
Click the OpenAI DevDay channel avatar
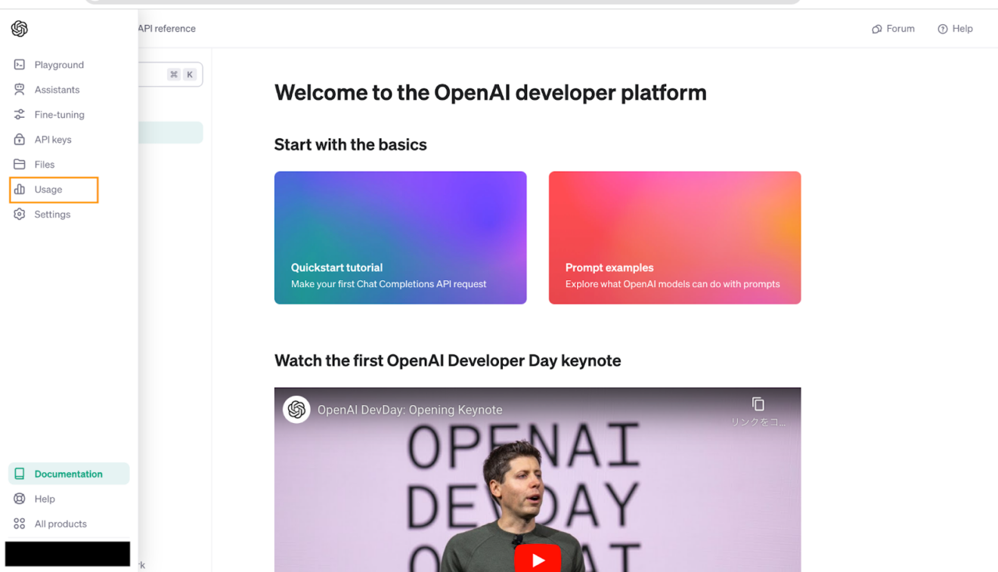[x=296, y=409]
